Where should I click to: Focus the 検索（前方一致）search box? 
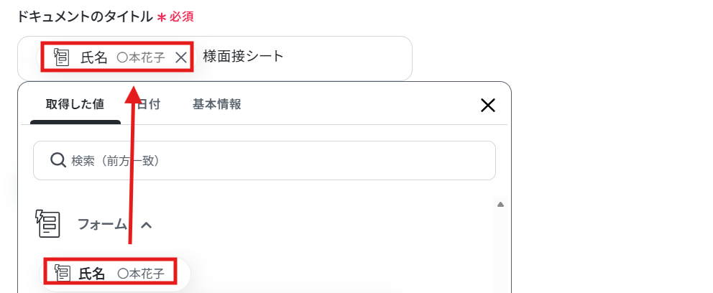[273, 160]
